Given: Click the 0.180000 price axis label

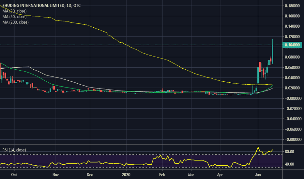Looking at the screenshot, I should [292, 6].
